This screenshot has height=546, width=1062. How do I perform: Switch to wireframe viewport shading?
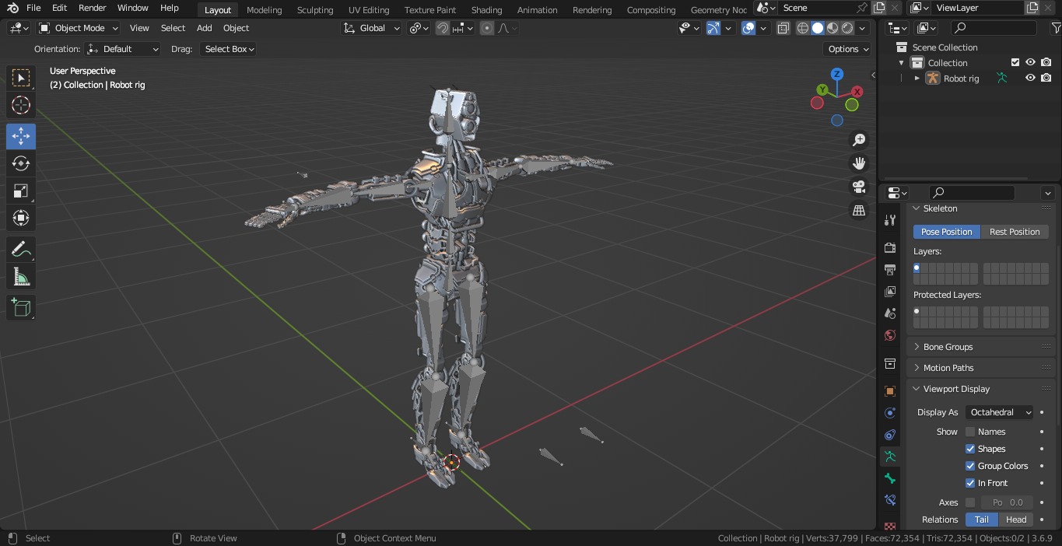[803, 28]
